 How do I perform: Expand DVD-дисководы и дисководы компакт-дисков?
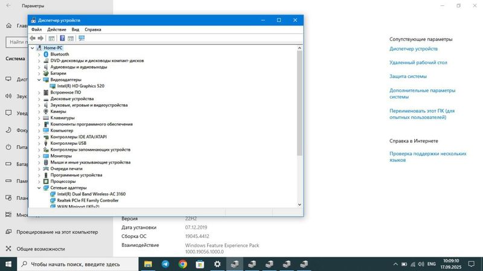click(39, 61)
